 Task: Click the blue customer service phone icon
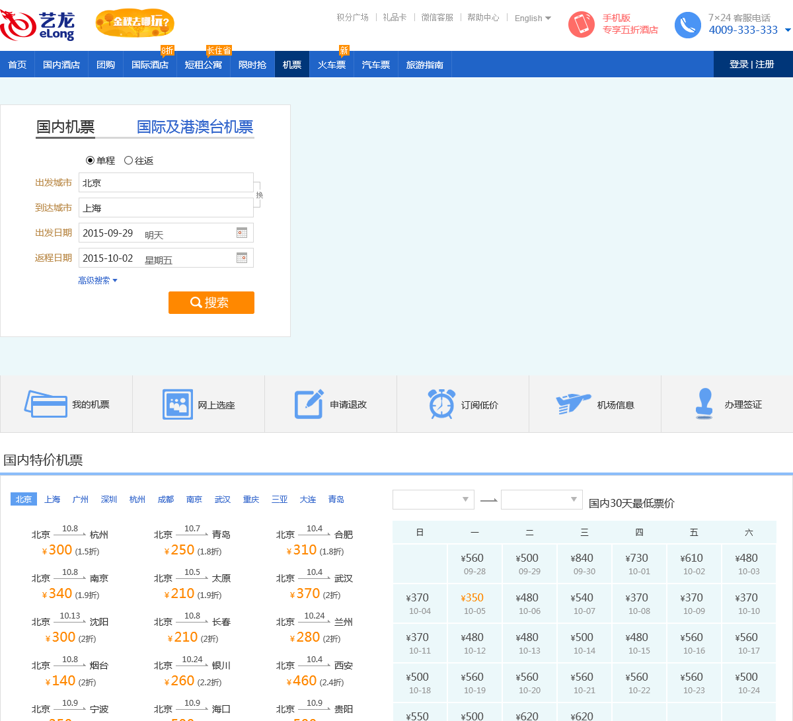pyautogui.click(x=688, y=25)
